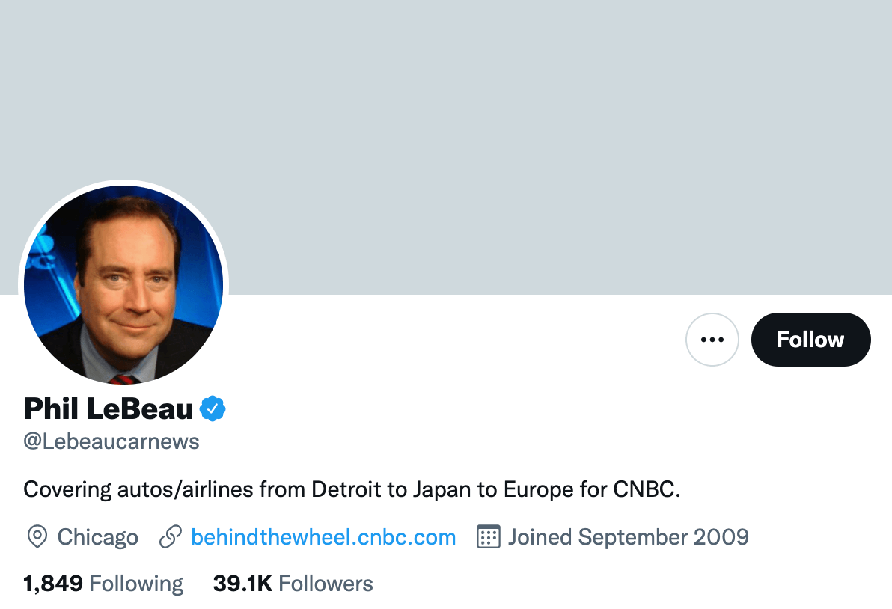Click the blue verified badge icon

point(213,408)
